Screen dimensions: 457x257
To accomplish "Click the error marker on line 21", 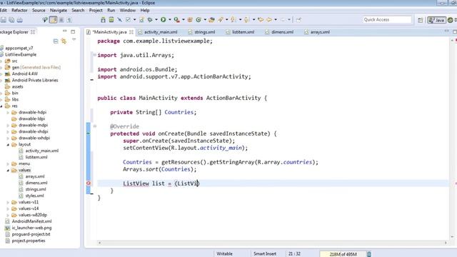I will [89, 183].
